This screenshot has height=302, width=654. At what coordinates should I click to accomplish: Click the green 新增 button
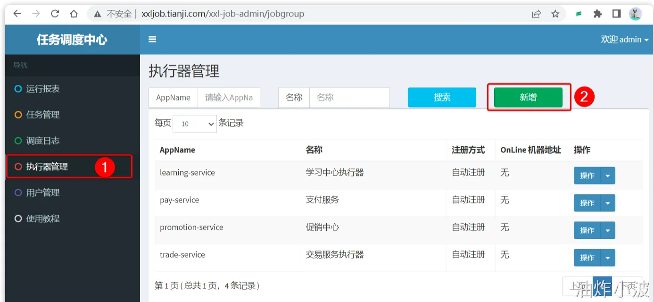coord(528,97)
